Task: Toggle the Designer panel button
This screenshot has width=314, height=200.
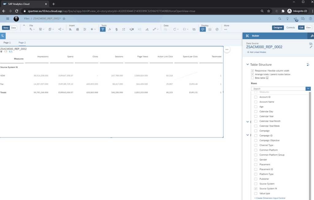Action: 278,28
